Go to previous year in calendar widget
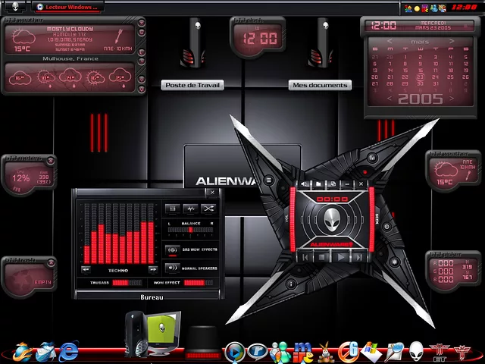485x364 pixels. point(390,99)
